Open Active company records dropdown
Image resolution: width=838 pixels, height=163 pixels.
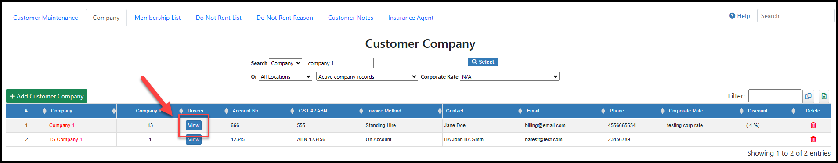pos(367,76)
